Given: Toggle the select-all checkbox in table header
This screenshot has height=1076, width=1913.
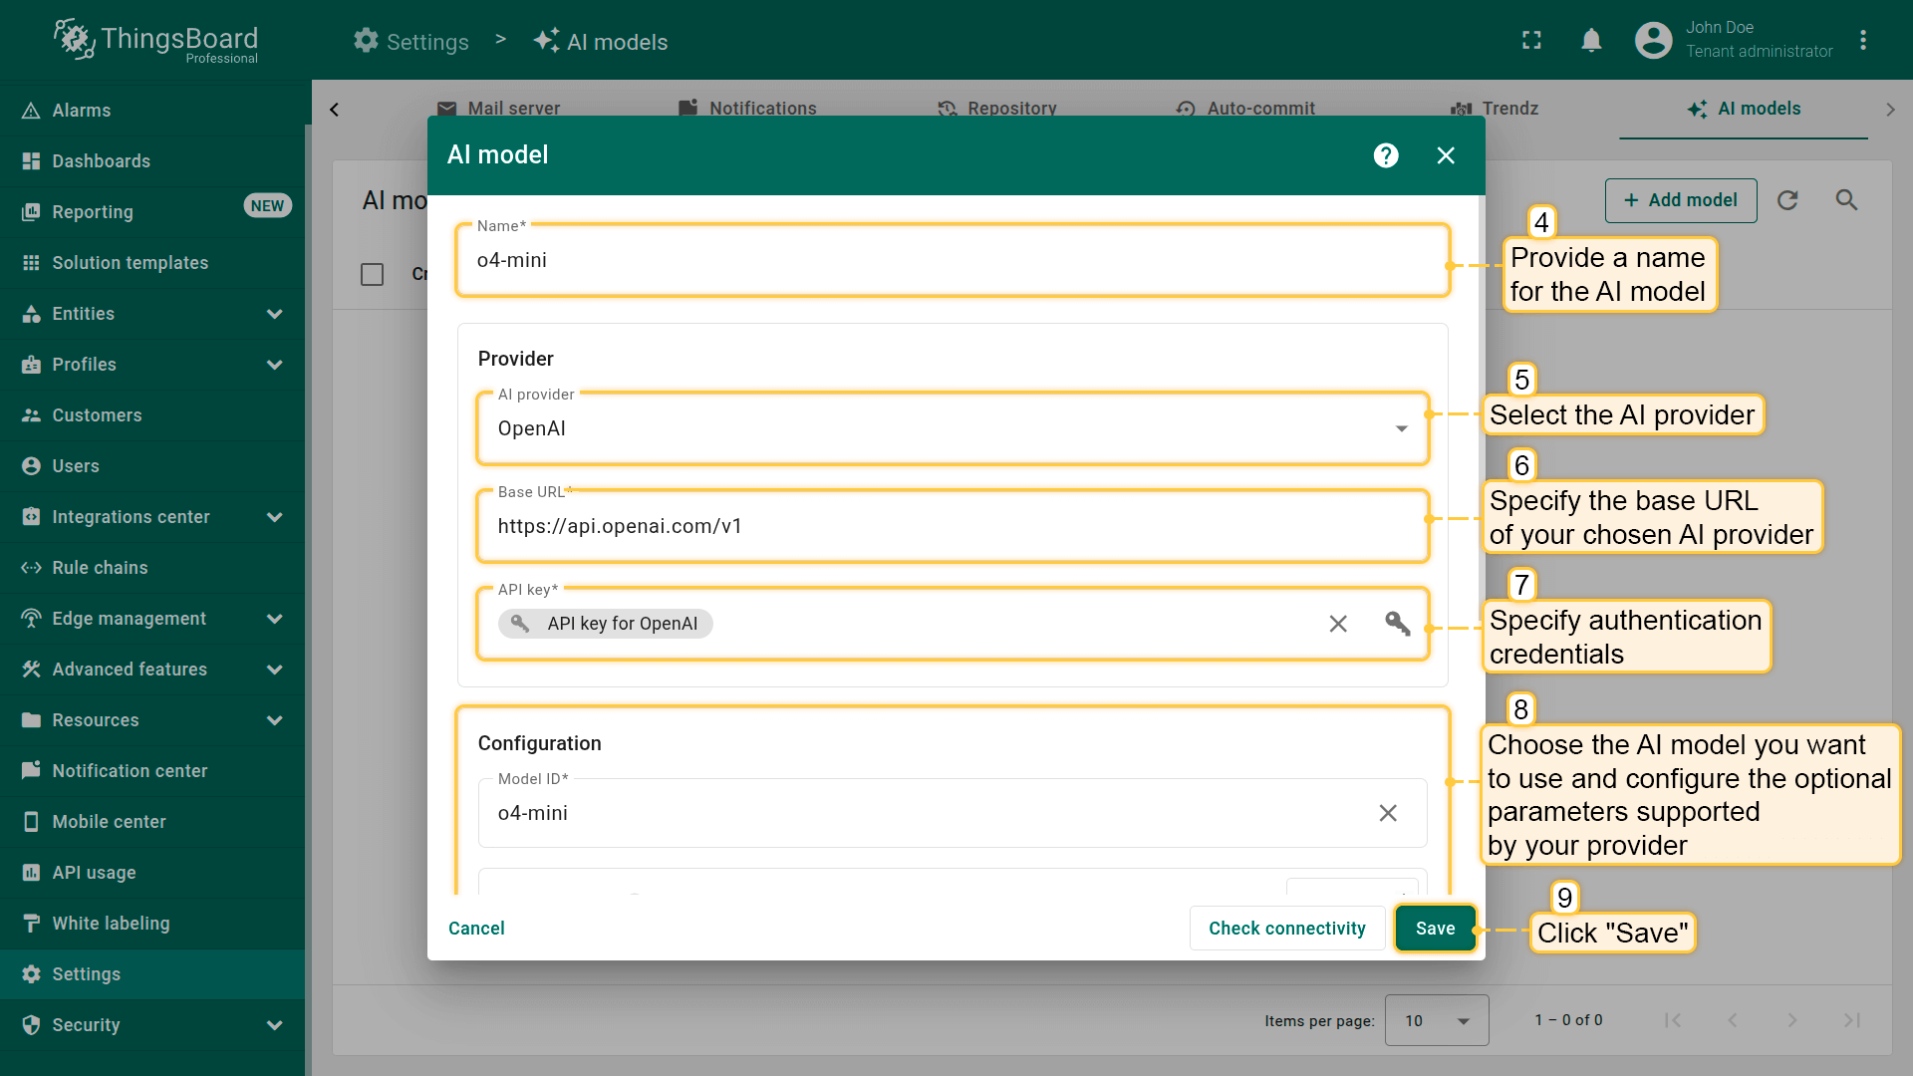Looking at the screenshot, I should 372,274.
